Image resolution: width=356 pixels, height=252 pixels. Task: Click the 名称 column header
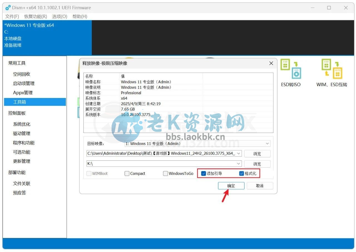coord(102,76)
